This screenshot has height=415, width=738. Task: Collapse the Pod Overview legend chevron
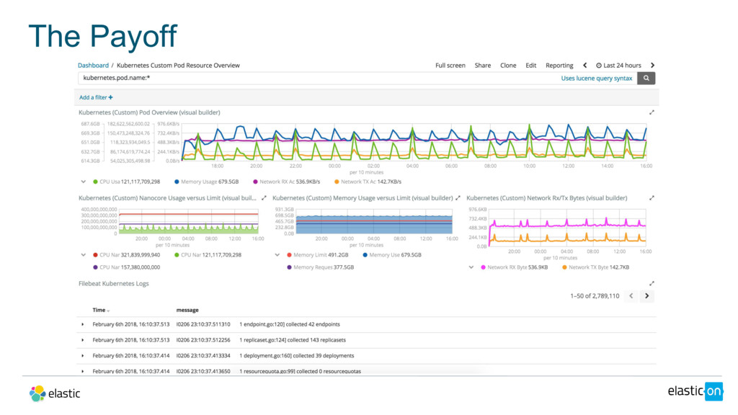pyautogui.click(x=84, y=182)
